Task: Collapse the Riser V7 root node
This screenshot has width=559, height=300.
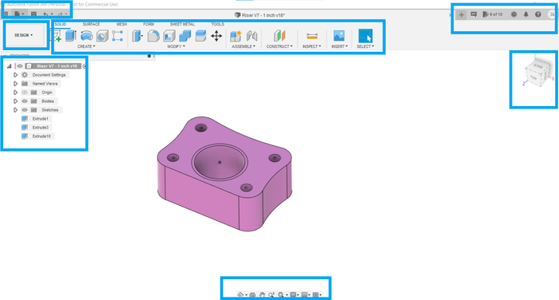Action: [x=10, y=66]
